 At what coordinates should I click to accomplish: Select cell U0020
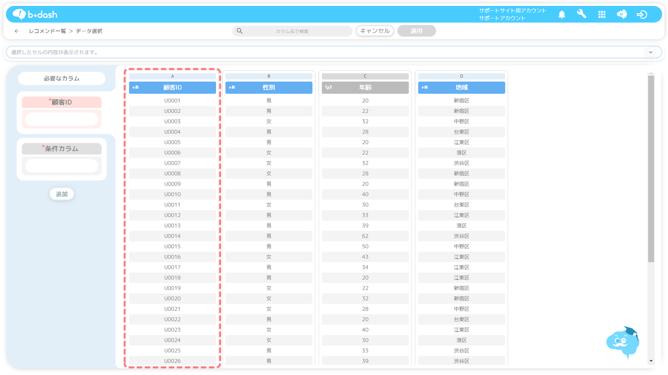[172, 298]
